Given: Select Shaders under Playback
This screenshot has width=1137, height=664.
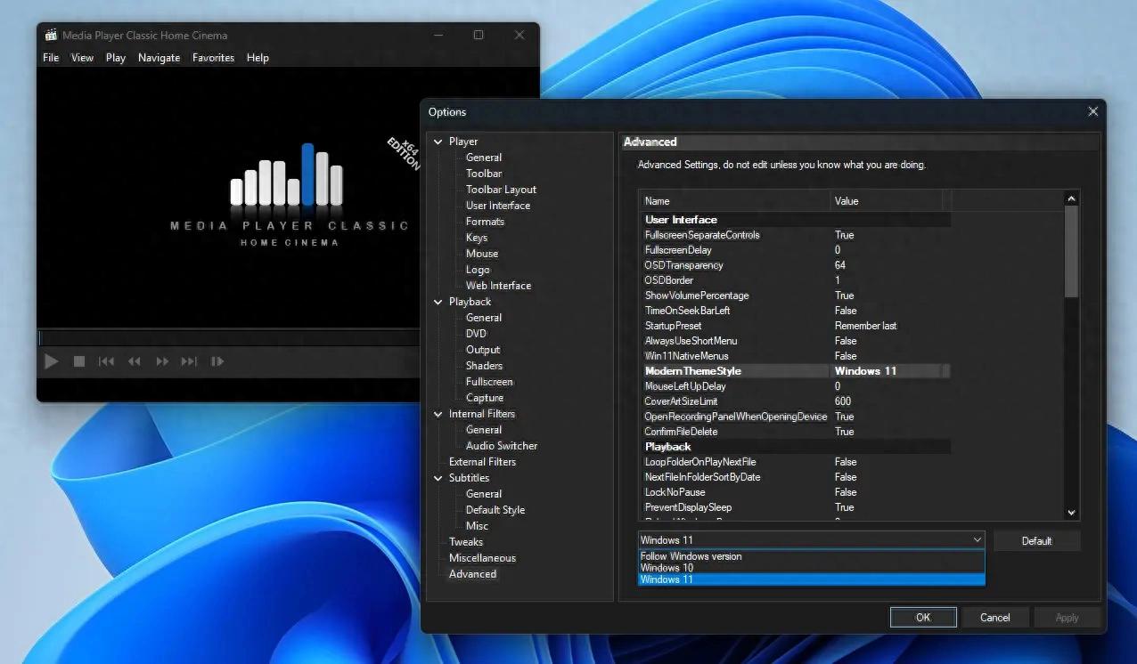Looking at the screenshot, I should (484, 366).
